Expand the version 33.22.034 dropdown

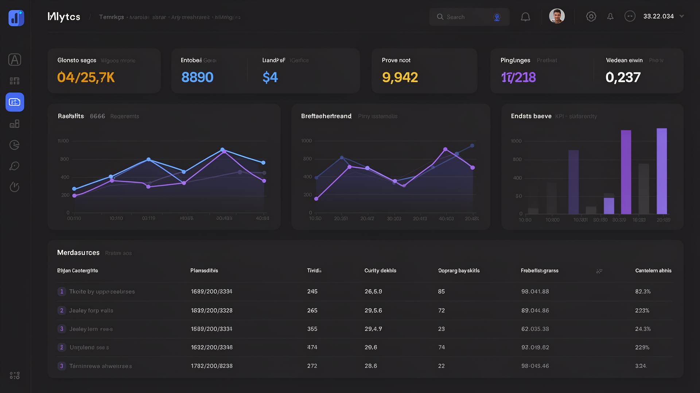point(658,16)
